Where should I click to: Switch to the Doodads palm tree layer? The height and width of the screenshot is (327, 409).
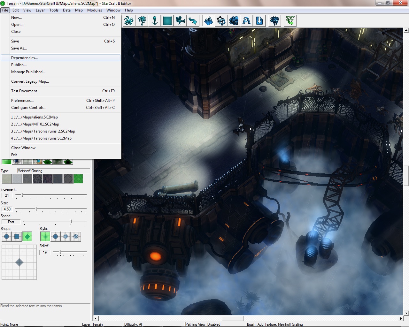coord(142,21)
